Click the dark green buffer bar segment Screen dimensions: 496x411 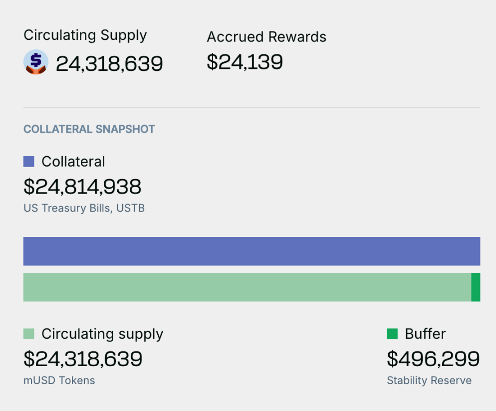[x=476, y=287]
